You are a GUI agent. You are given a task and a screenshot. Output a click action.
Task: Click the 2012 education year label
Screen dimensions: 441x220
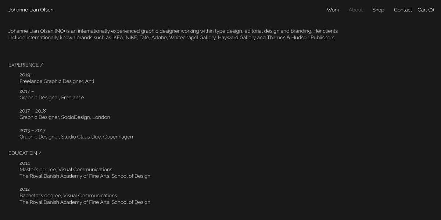tap(25, 189)
